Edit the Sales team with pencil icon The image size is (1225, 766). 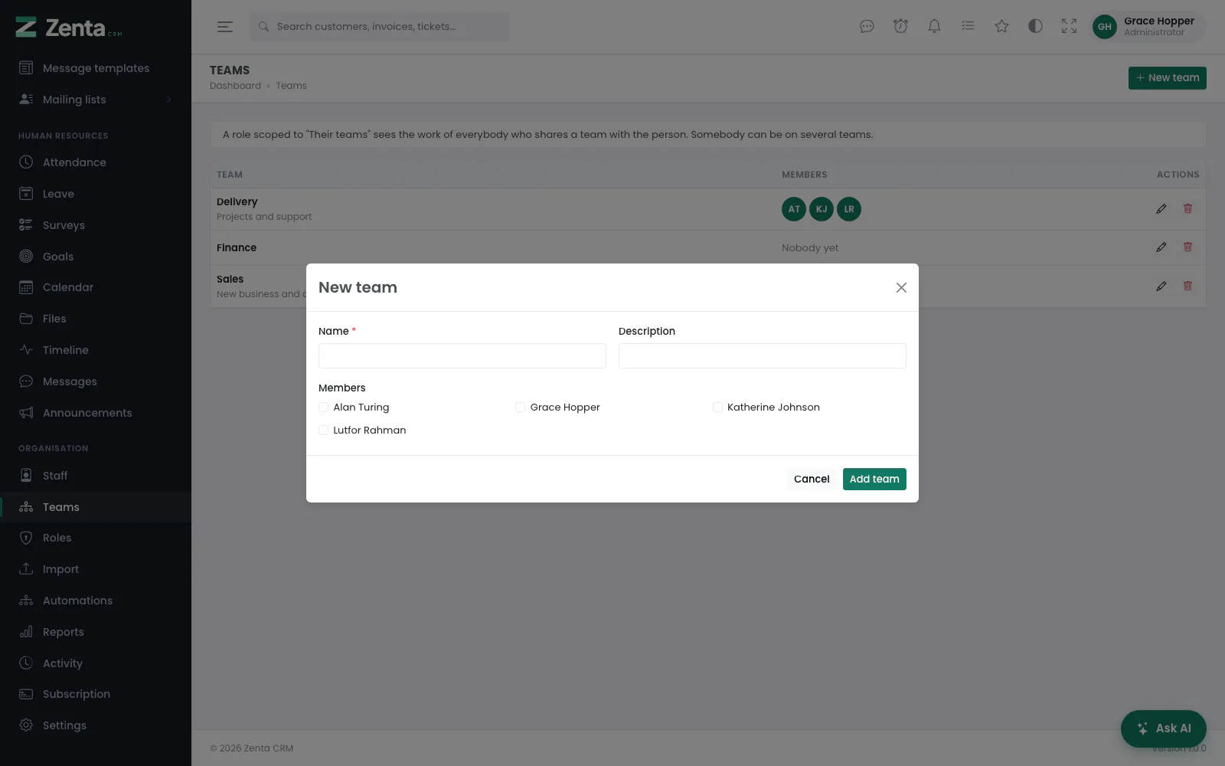click(1161, 286)
